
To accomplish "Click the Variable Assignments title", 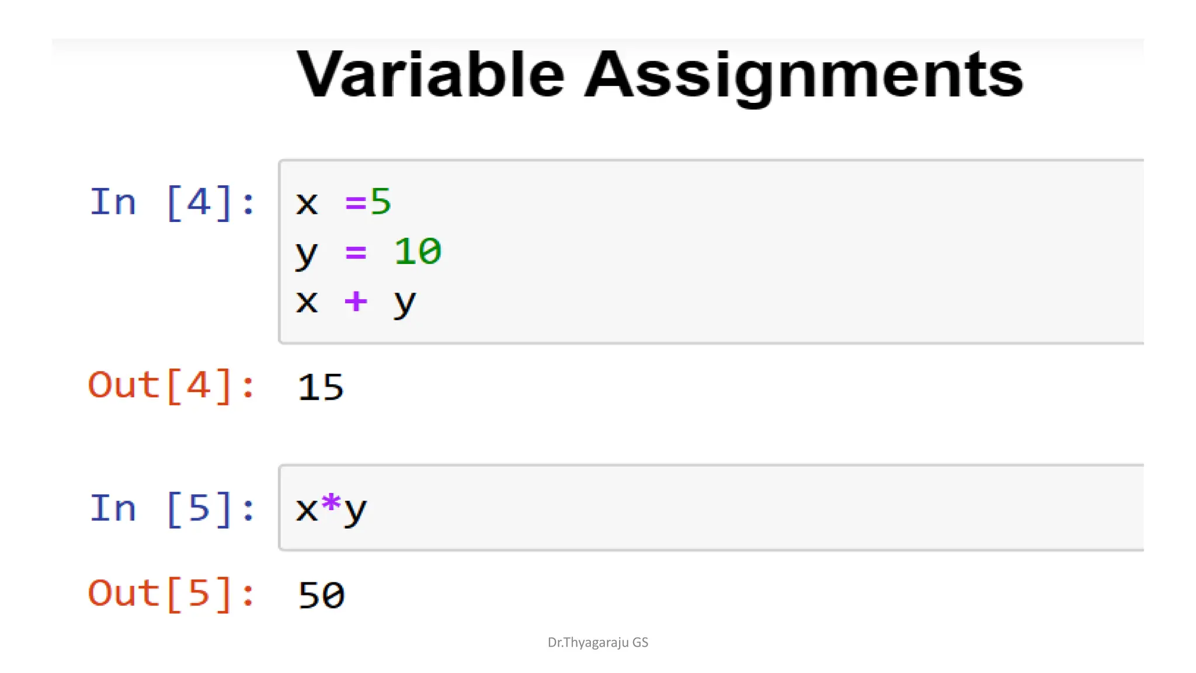I will point(660,75).
